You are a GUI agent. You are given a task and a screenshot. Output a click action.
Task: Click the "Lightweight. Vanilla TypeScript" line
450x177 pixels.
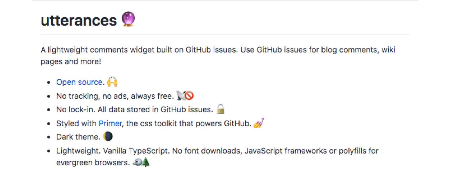(217, 151)
